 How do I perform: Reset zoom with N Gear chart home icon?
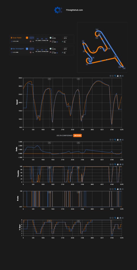(120, 218)
